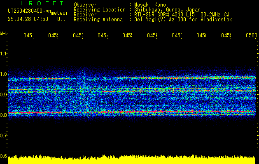The width and height of the screenshot is (259, 164).
Task: Click the 0.9 kHz axis label
Action: pyautogui.click(x=3, y=94)
